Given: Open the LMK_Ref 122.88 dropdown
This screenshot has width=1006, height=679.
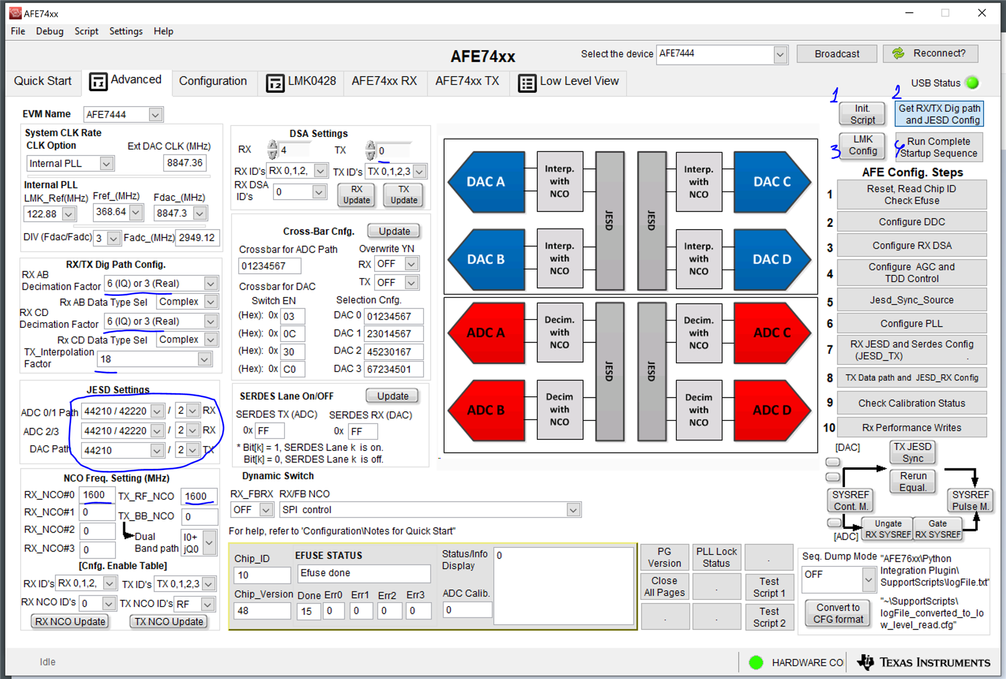Looking at the screenshot, I should pyautogui.click(x=69, y=214).
